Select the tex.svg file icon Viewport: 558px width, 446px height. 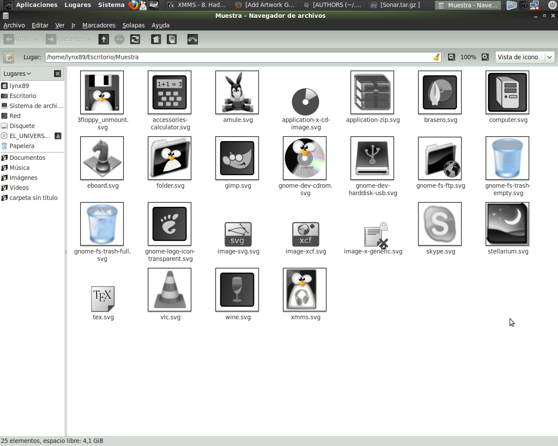point(103,299)
